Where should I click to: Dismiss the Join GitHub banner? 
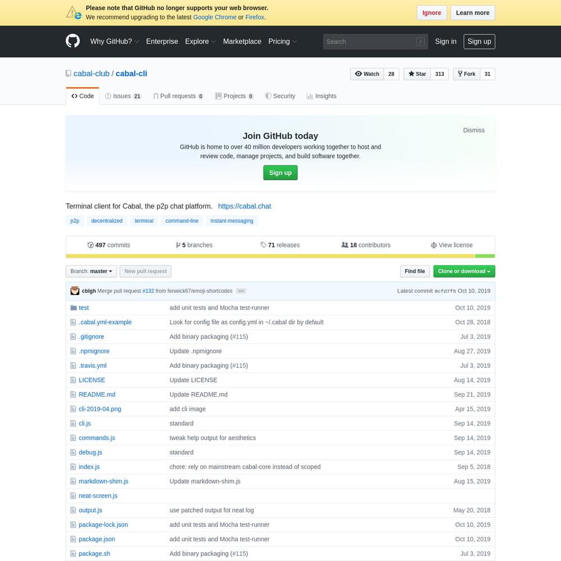point(473,130)
